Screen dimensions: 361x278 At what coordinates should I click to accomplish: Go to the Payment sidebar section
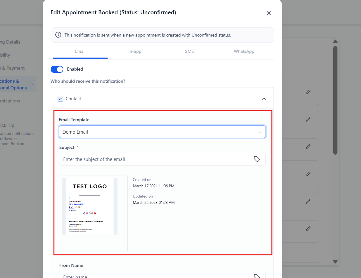(x=12, y=68)
